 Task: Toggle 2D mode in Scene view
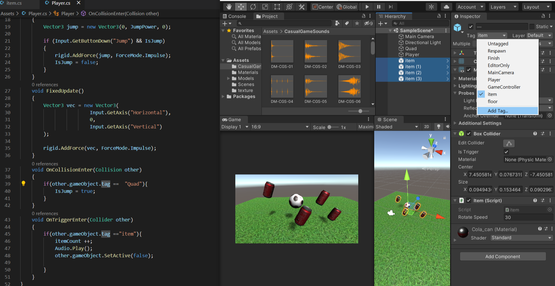coord(427,127)
